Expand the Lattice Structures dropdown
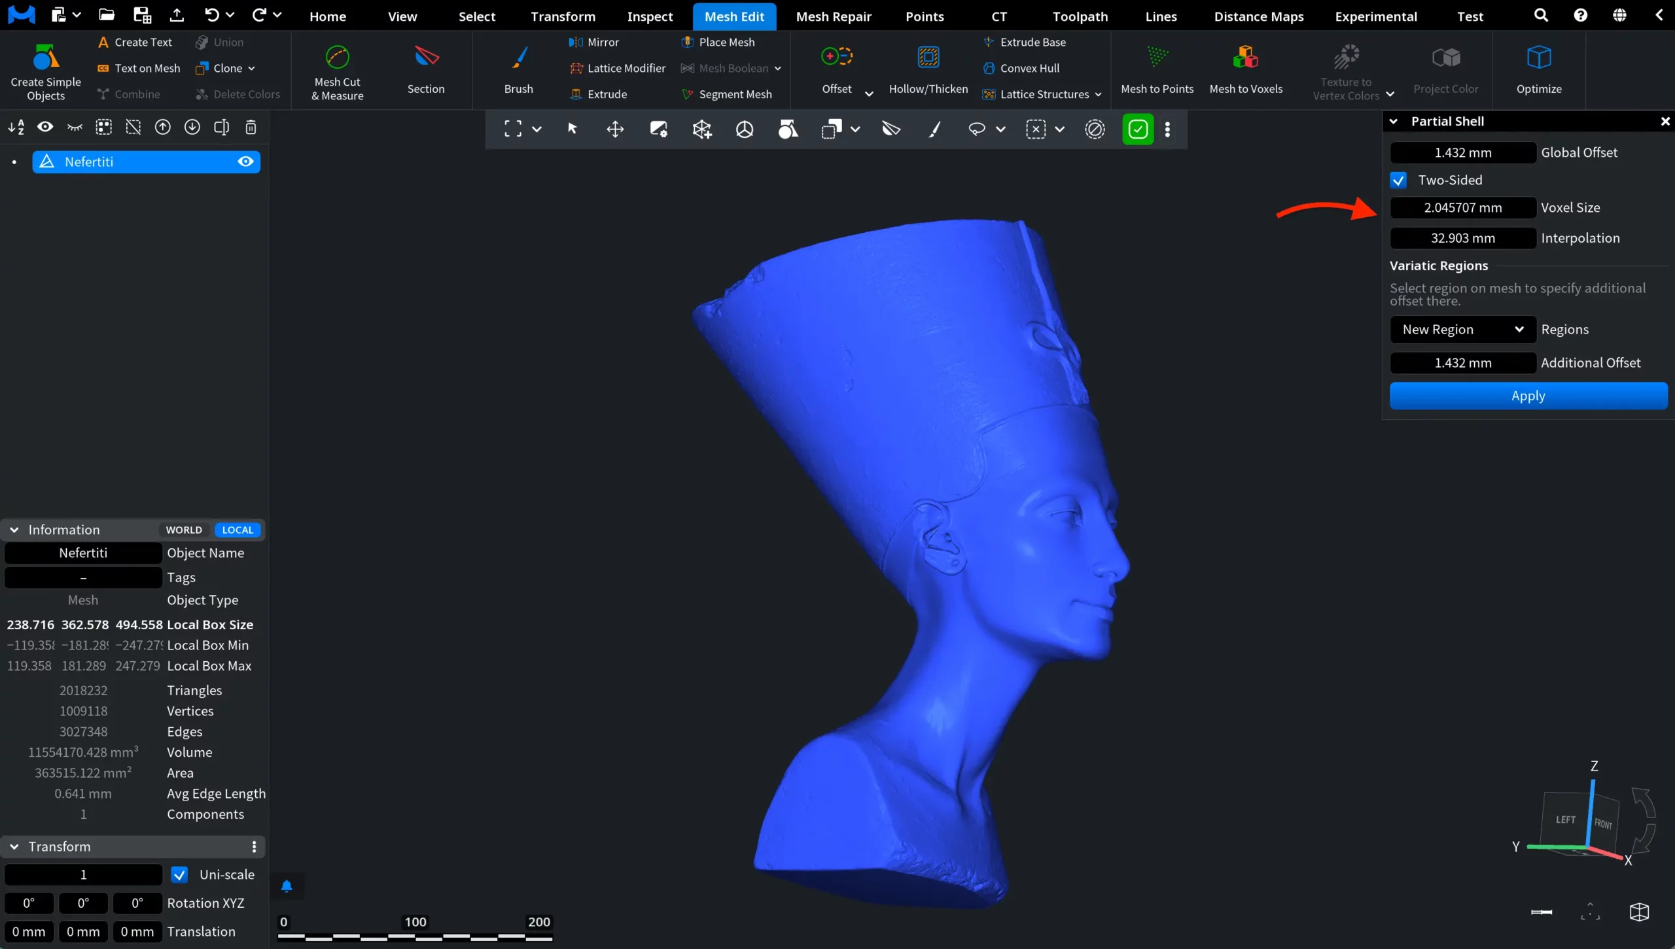Viewport: 1675px width, 949px height. coord(1098,94)
